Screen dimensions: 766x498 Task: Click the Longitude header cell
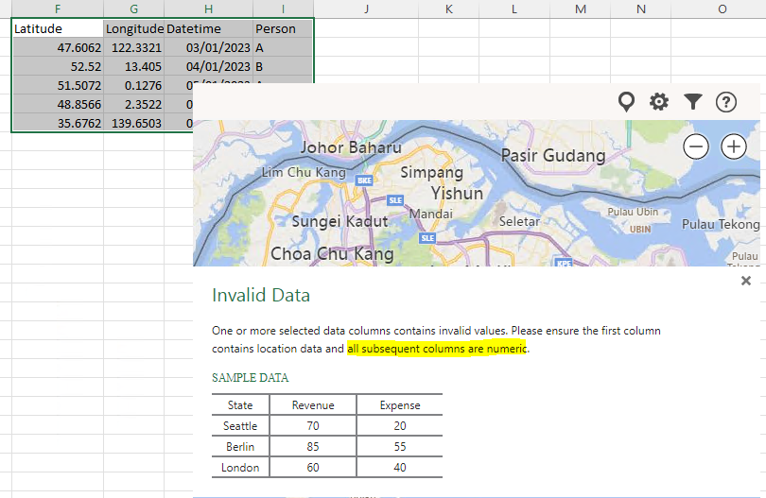pyautogui.click(x=134, y=28)
